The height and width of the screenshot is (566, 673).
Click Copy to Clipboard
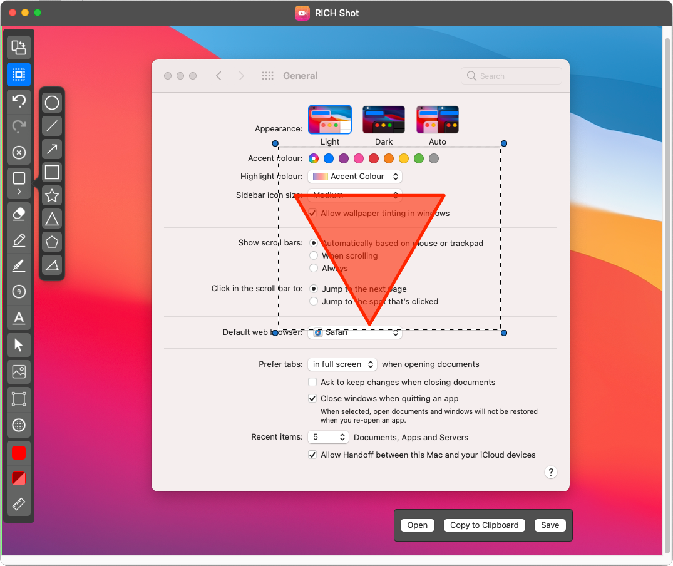tap(484, 525)
